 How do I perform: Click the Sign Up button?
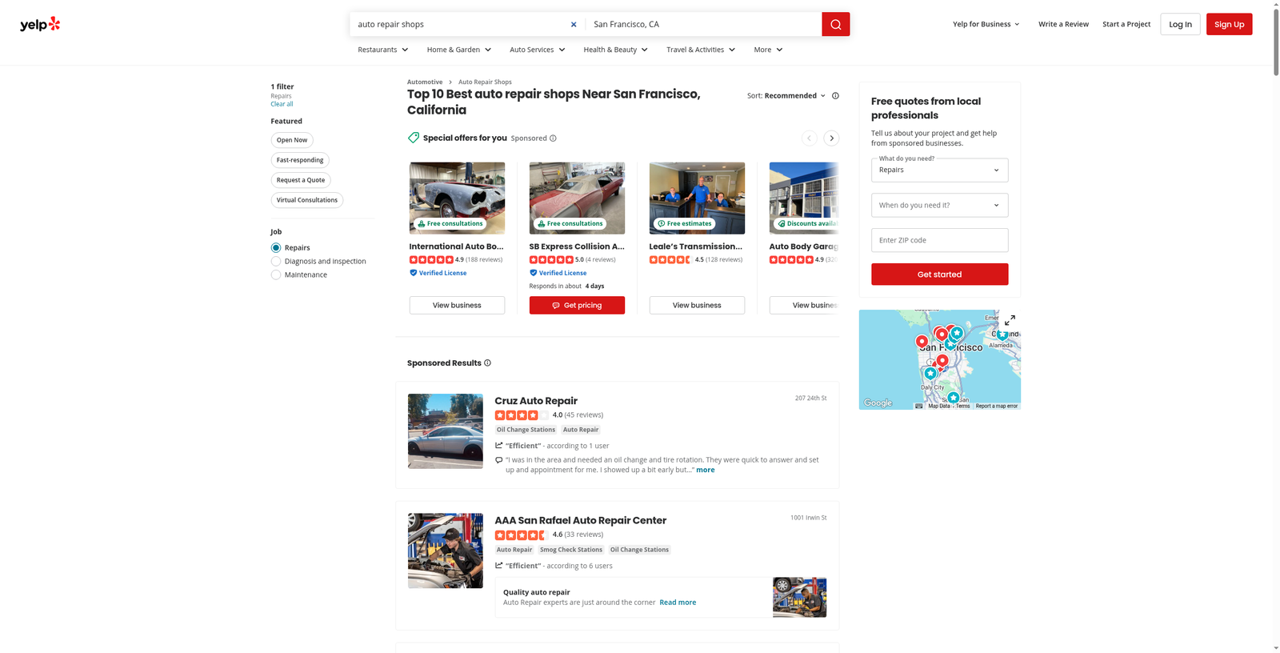point(1229,24)
